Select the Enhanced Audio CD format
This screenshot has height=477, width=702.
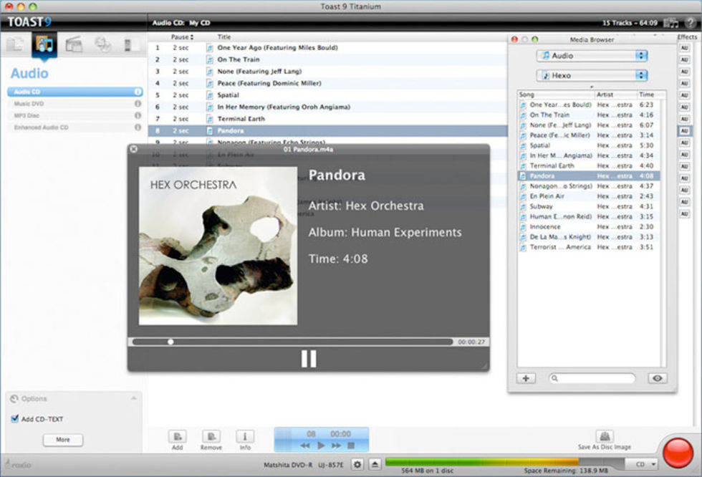click(41, 127)
